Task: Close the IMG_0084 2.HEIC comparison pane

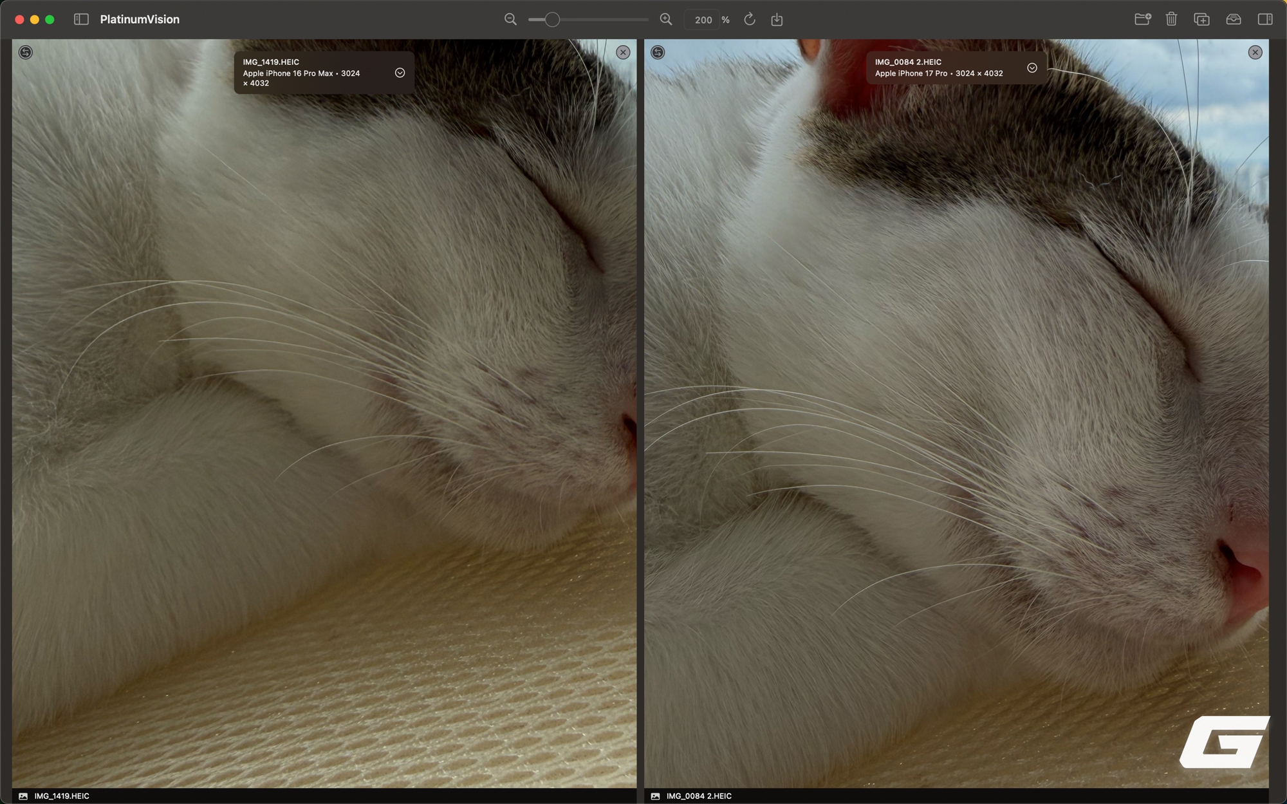Action: tap(1255, 52)
